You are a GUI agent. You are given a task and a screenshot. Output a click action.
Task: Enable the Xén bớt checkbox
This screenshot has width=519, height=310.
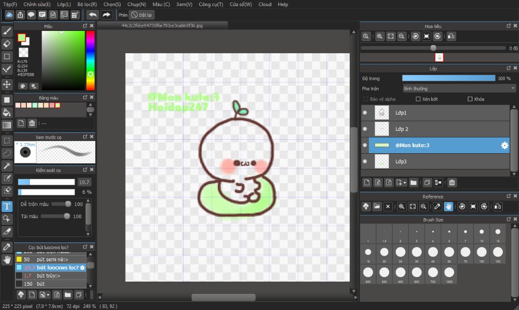pos(418,99)
